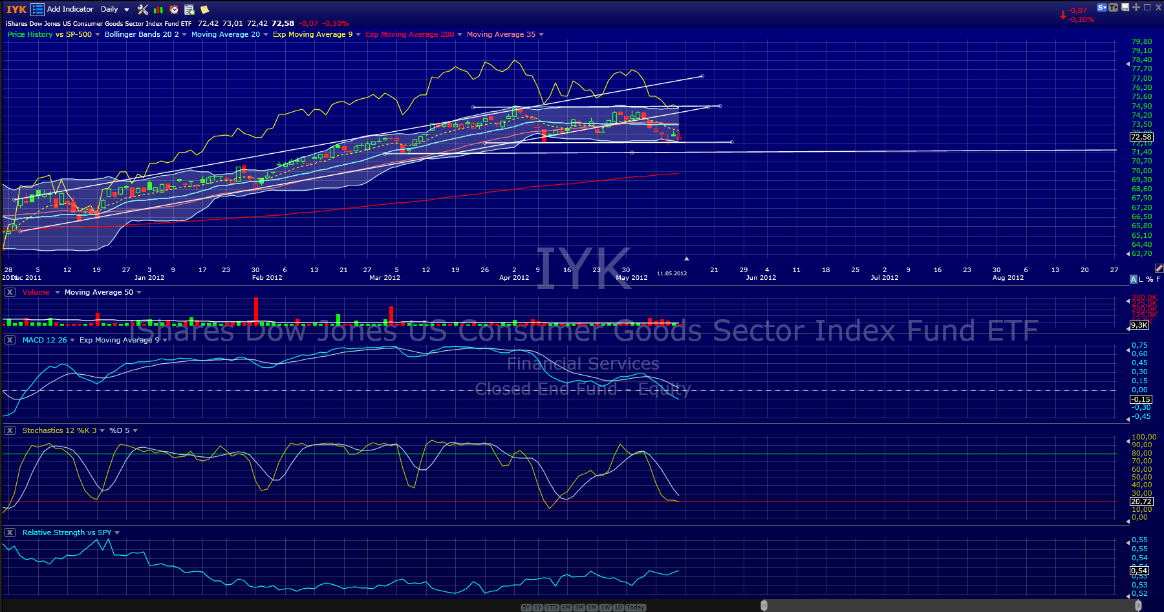
Task: Click the 20,72 stochastics value tag
Action: point(1141,501)
